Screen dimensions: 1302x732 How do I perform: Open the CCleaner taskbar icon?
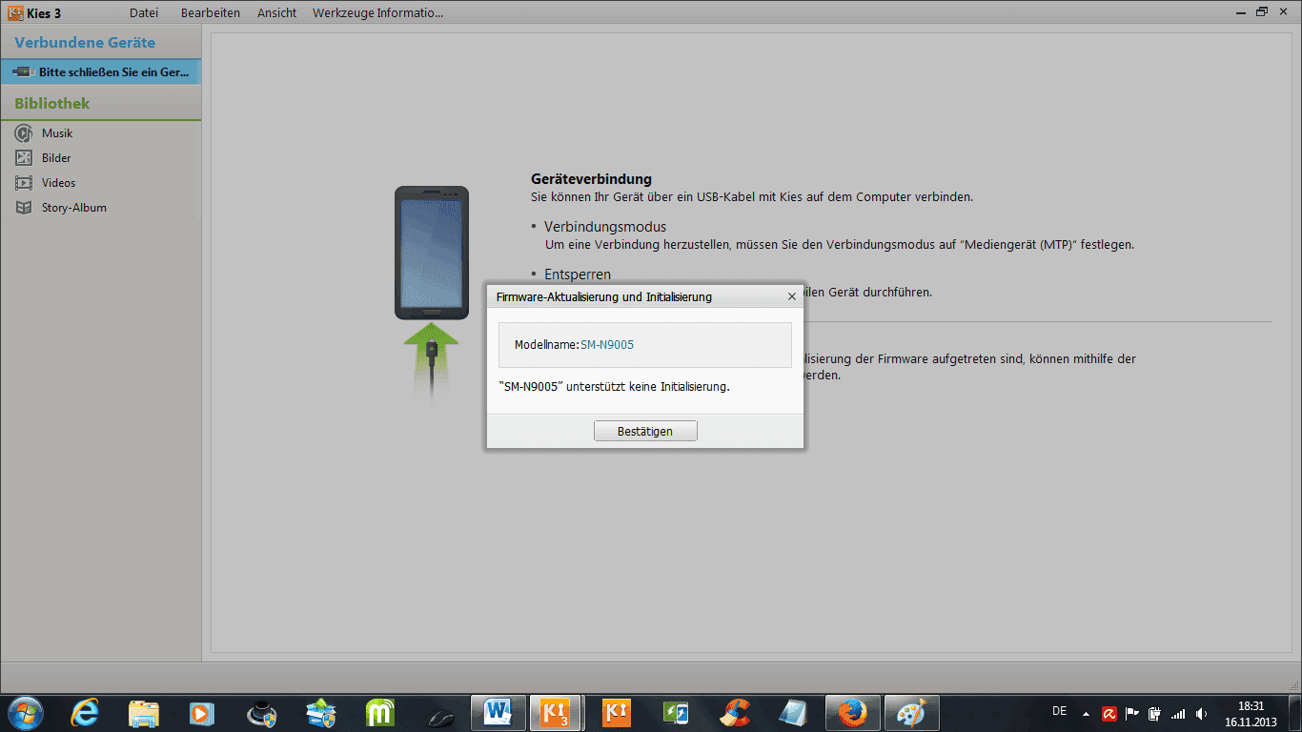tap(735, 713)
